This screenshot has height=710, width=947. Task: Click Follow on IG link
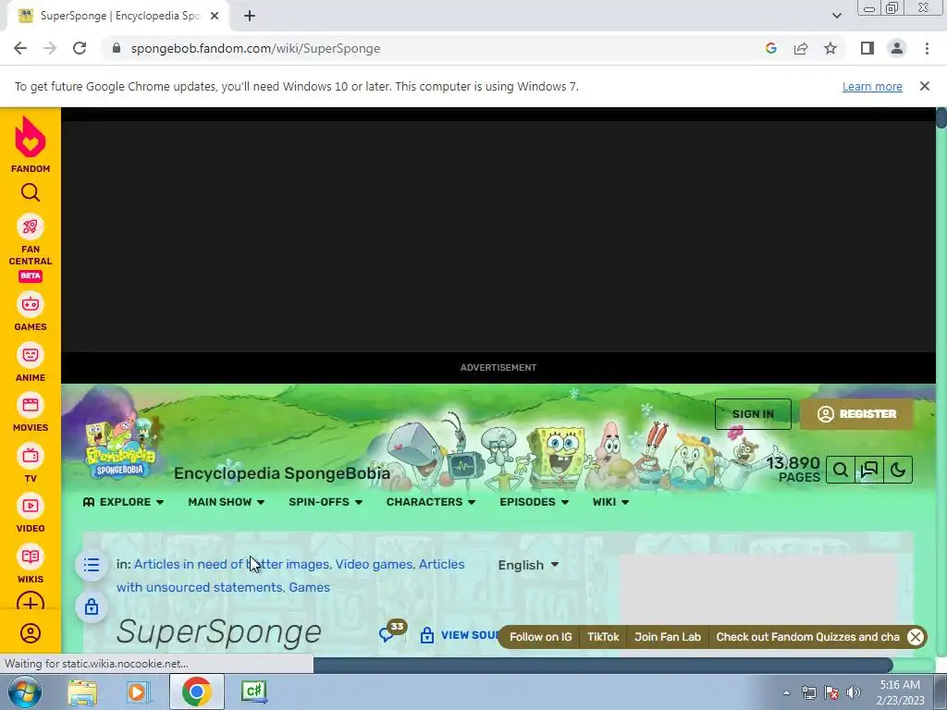pyautogui.click(x=540, y=637)
